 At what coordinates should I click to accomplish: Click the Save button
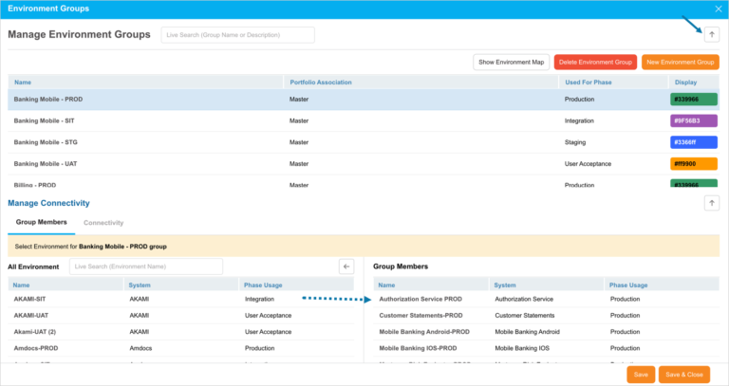tap(641, 375)
